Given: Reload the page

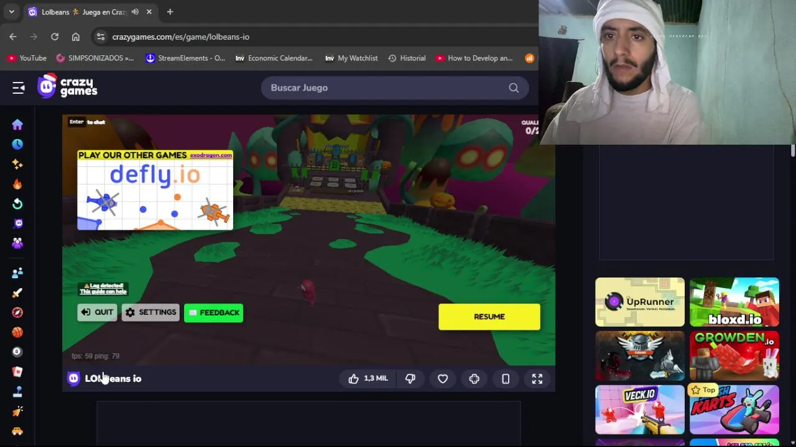Looking at the screenshot, I should pos(55,37).
